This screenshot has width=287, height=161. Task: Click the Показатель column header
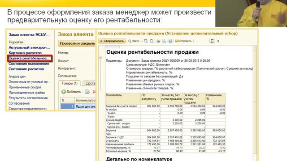[123, 99]
